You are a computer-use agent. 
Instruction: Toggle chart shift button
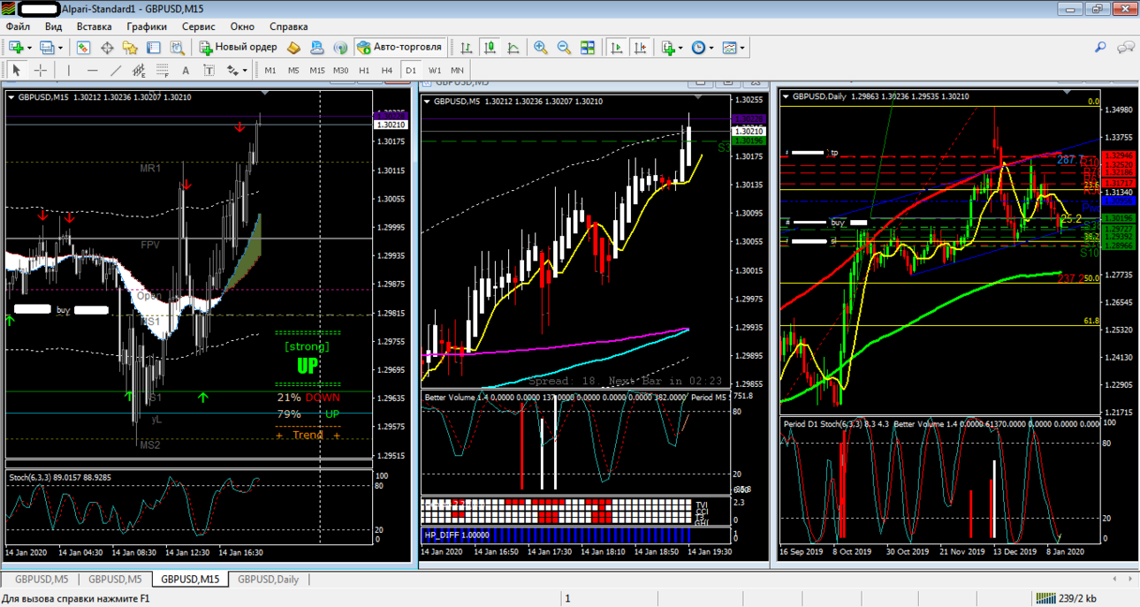(640, 48)
